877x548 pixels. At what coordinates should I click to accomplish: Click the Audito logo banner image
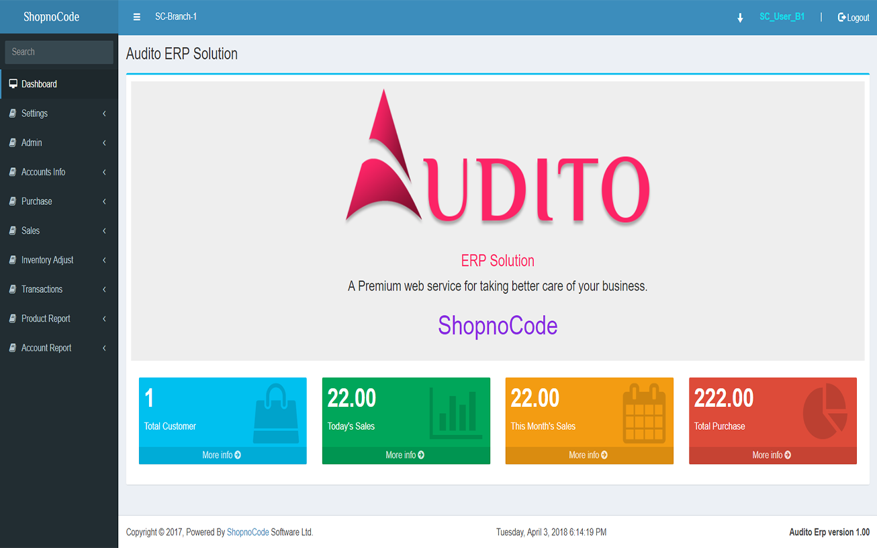[x=498, y=157]
